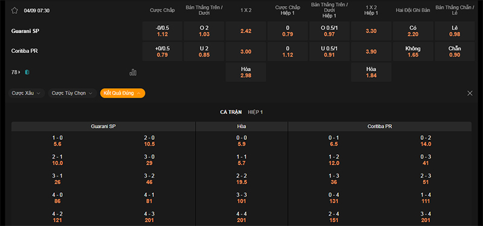Choose correct score 0 - 2 at 14.0

426,141
